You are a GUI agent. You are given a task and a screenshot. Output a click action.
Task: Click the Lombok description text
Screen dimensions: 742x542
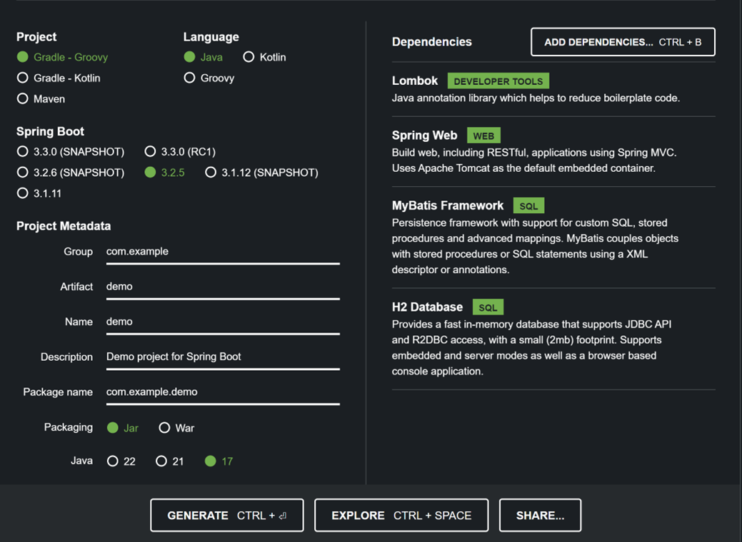pos(536,98)
